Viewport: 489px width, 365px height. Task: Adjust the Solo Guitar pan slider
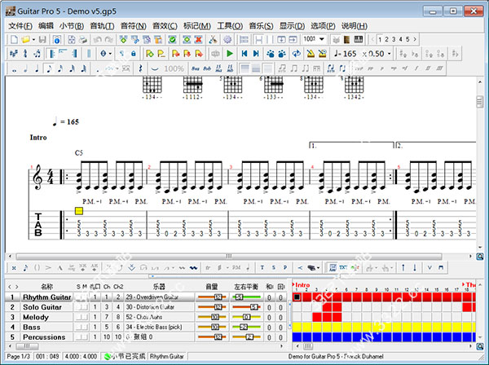point(247,307)
